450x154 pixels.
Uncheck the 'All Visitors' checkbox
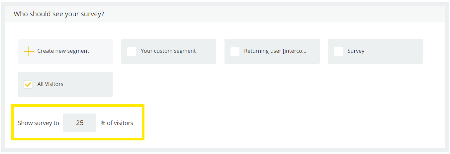pos(28,84)
